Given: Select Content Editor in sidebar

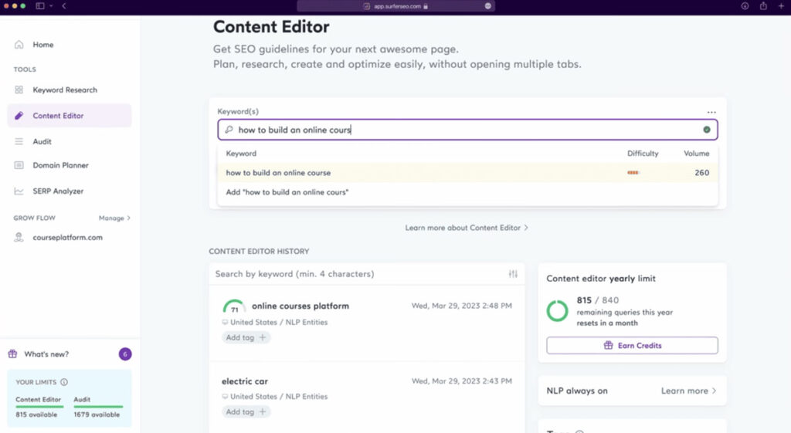Looking at the screenshot, I should coord(70,116).
